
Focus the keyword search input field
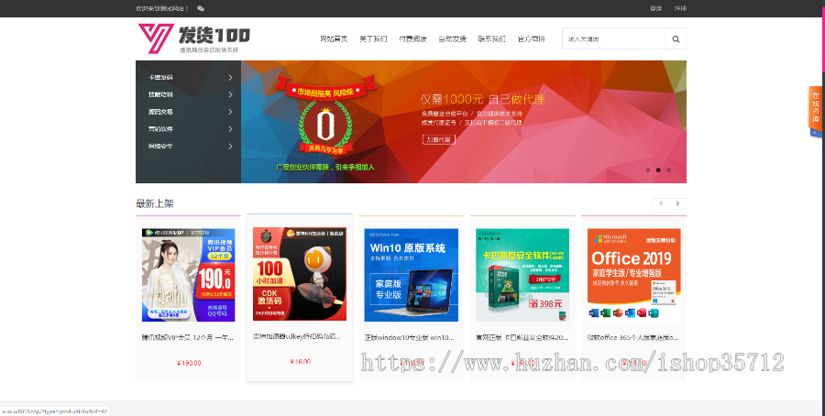click(613, 38)
